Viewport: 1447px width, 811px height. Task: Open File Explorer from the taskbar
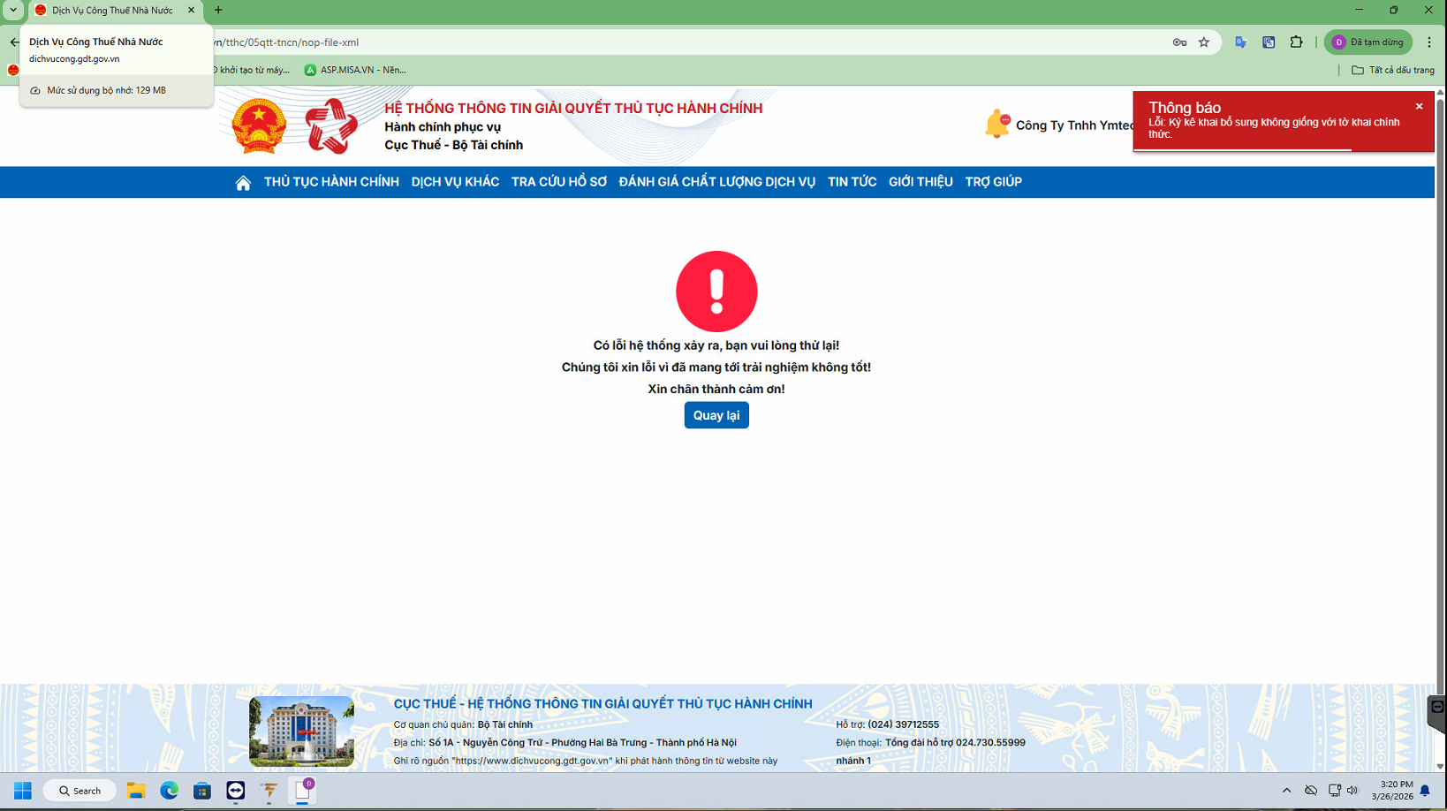tap(136, 791)
